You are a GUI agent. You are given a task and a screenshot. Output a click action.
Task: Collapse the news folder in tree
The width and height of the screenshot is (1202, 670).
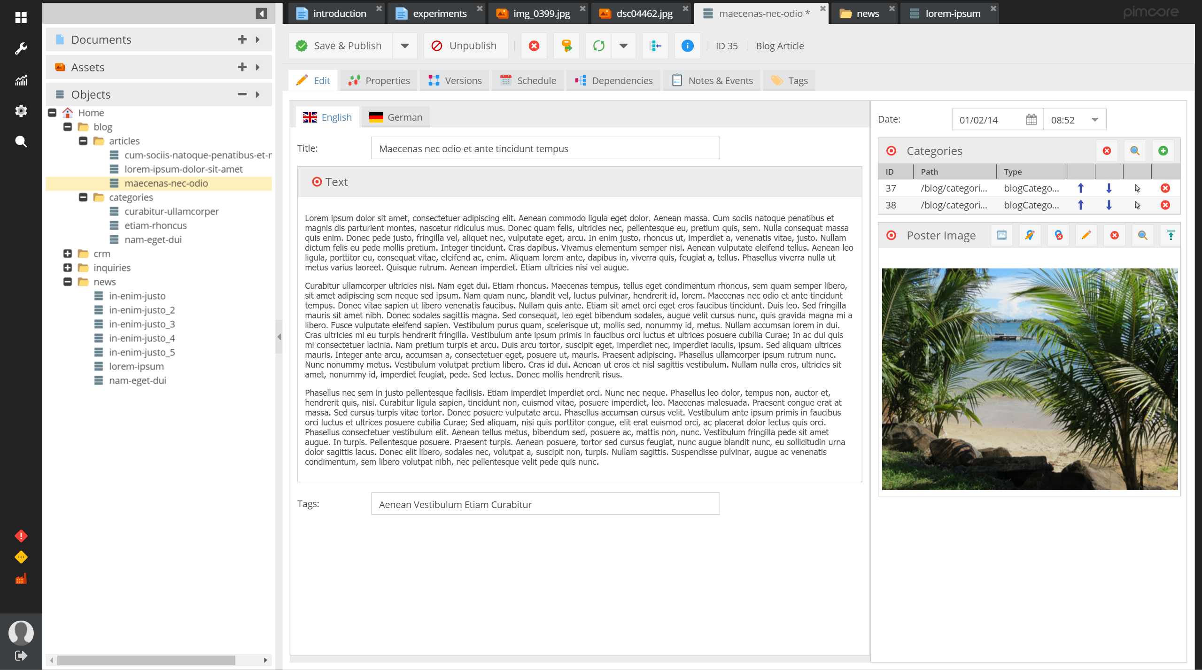(68, 282)
